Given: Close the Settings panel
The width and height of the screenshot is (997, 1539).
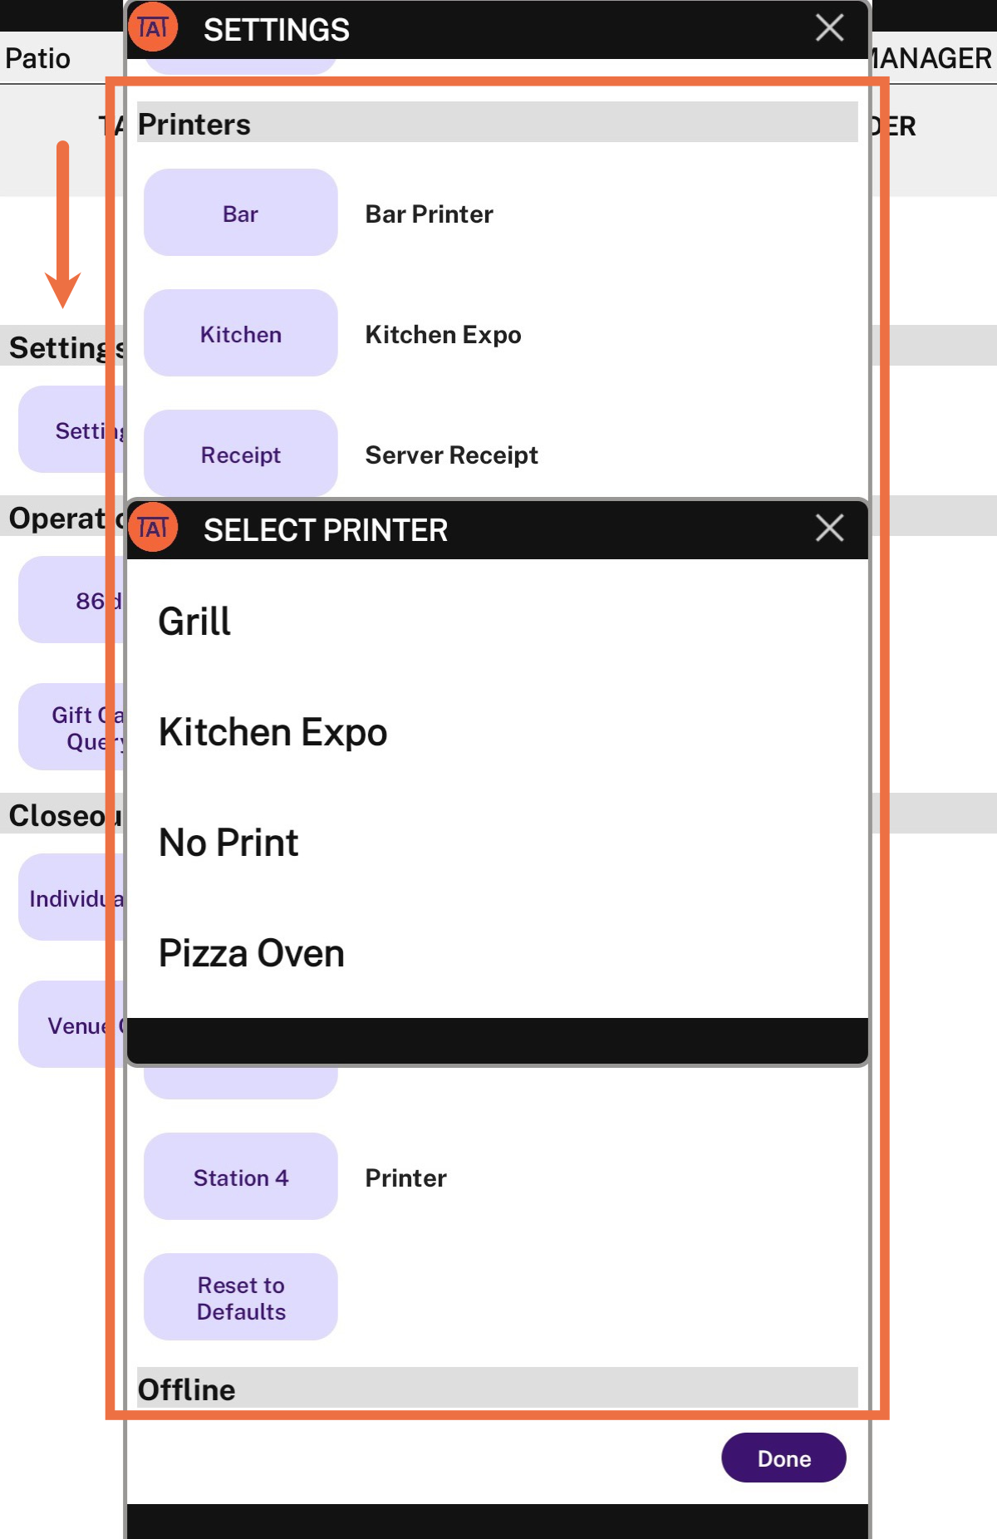Looking at the screenshot, I should (x=829, y=28).
